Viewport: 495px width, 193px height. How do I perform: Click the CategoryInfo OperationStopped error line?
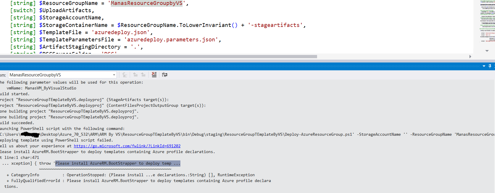[x=131, y=175]
